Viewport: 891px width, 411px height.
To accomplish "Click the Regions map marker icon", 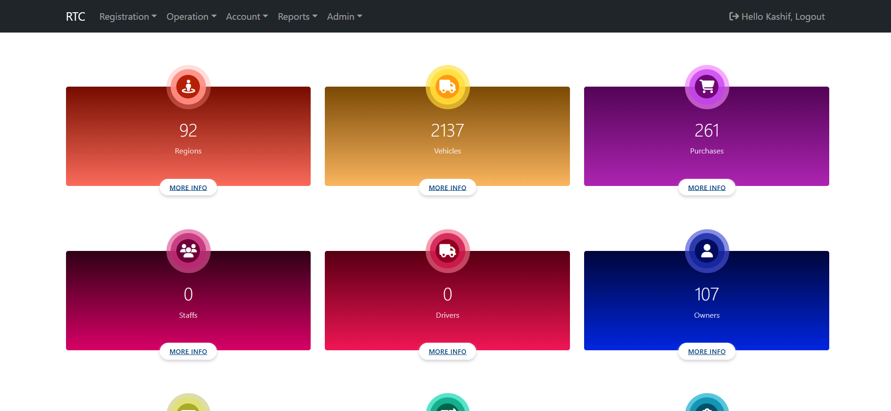I will (x=188, y=87).
